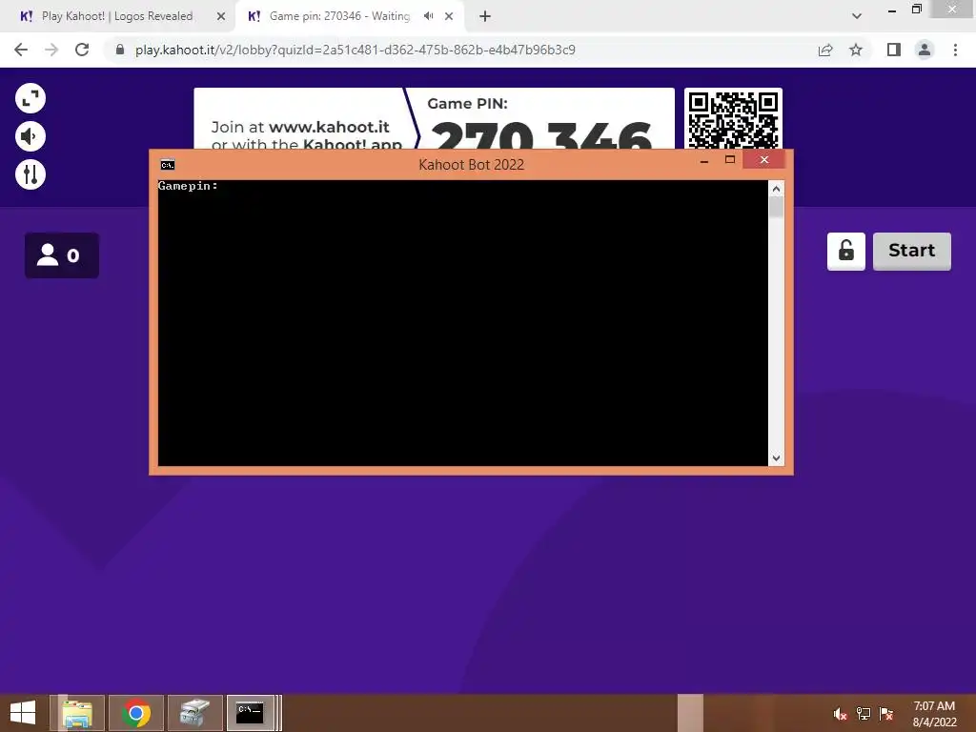The width and height of the screenshot is (976, 732).
Task: Minimize the Chrome window
Action: click(x=892, y=10)
